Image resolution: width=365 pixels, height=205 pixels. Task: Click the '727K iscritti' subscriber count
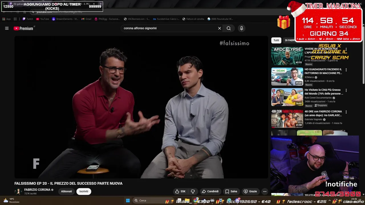(x=30, y=194)
